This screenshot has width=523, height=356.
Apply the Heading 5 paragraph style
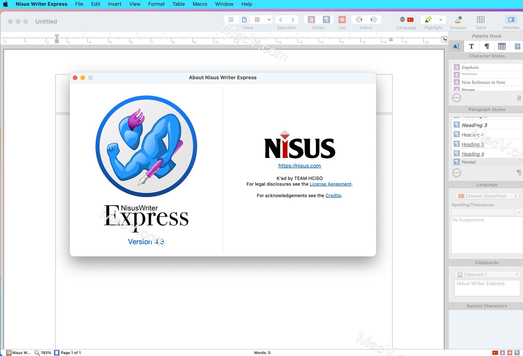coord(487,144)
